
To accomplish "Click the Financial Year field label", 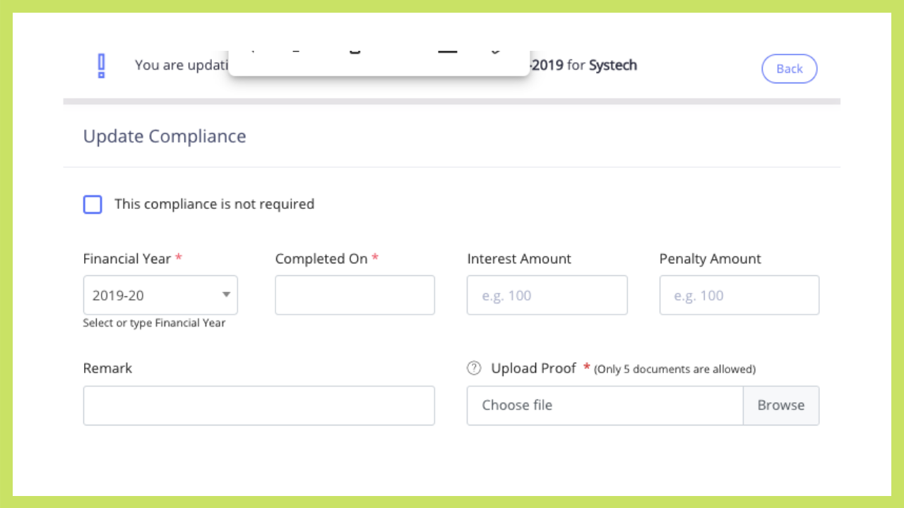I will pyautogui.click(x=127, y=259).
